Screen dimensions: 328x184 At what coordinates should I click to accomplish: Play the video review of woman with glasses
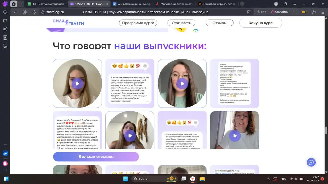pos(182,84)
